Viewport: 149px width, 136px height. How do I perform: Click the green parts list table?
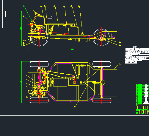pos(142,99)
